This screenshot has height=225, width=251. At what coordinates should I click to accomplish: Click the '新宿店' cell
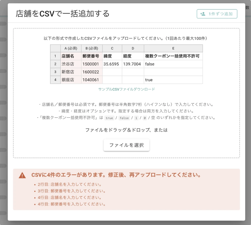pos(71,72)
